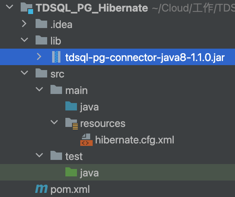Screen dimensions: 235x197
Task: Click the green test sources java folder icon
Action: pyautogui.click(x=71, y=172)
